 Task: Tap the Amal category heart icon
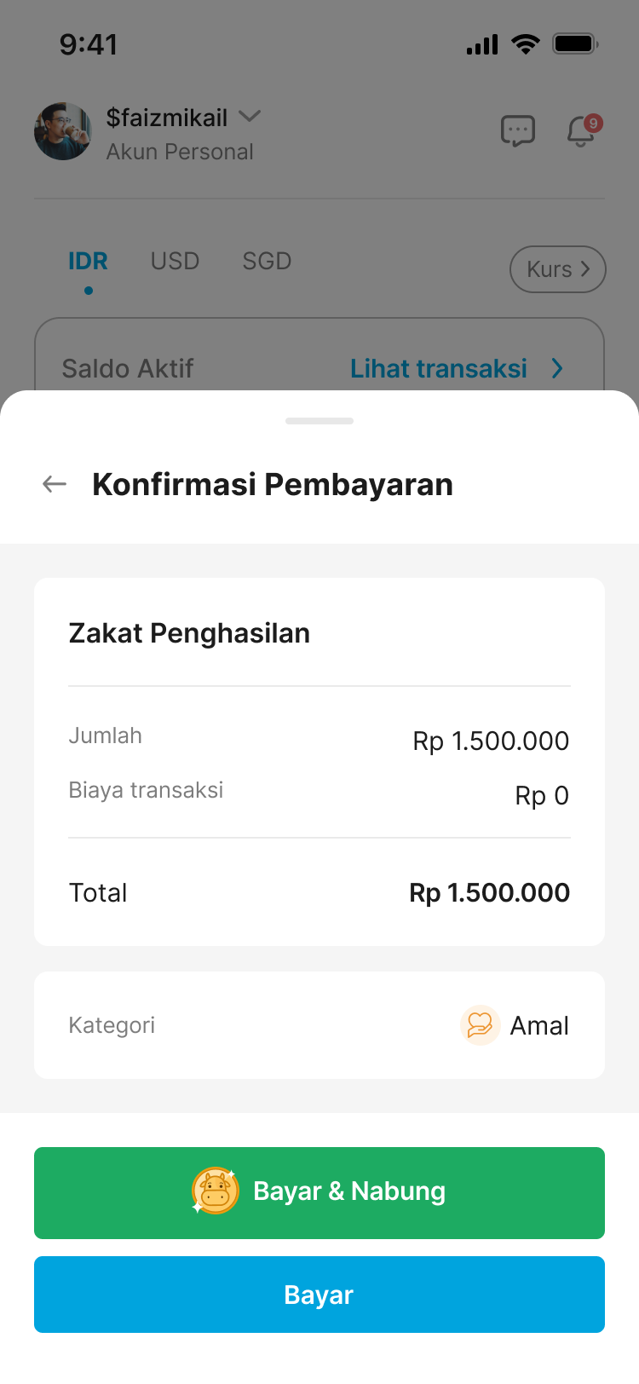(x=480, y=1024)
